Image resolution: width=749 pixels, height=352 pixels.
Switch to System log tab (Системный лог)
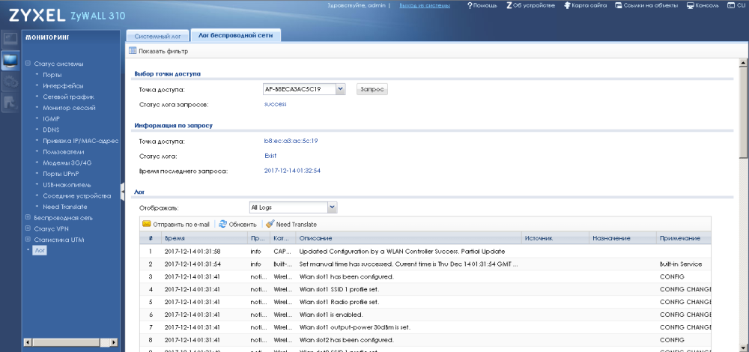pyautogui.click(x=157, y=36)
